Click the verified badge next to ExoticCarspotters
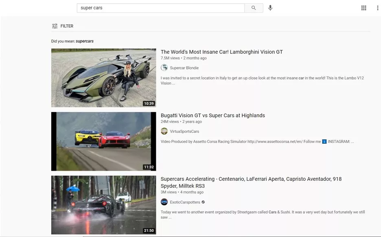This screenshot has width=381, height=237. [x=203, y=202]
